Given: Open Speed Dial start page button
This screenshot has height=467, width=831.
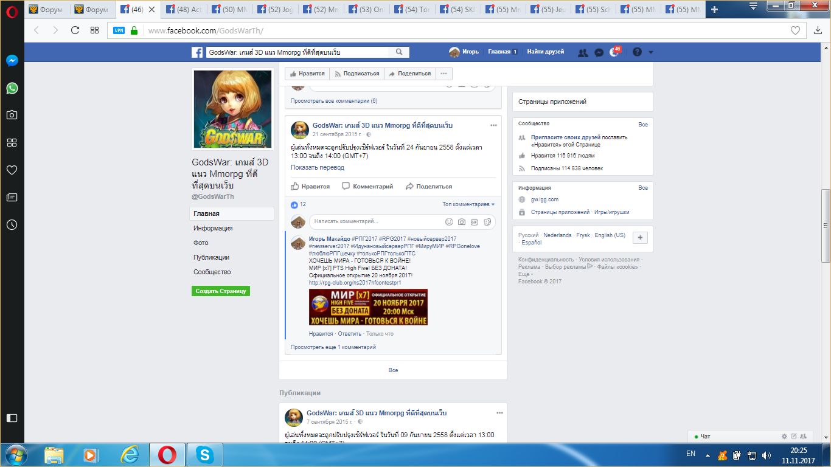Looking at the screenshot, I should coord(94,30).
